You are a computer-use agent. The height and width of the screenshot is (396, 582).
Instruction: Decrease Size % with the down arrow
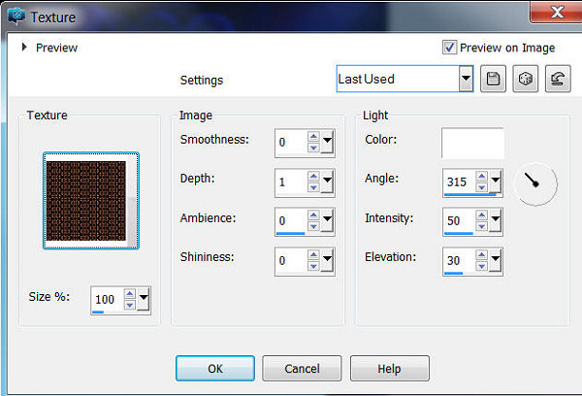130,305
